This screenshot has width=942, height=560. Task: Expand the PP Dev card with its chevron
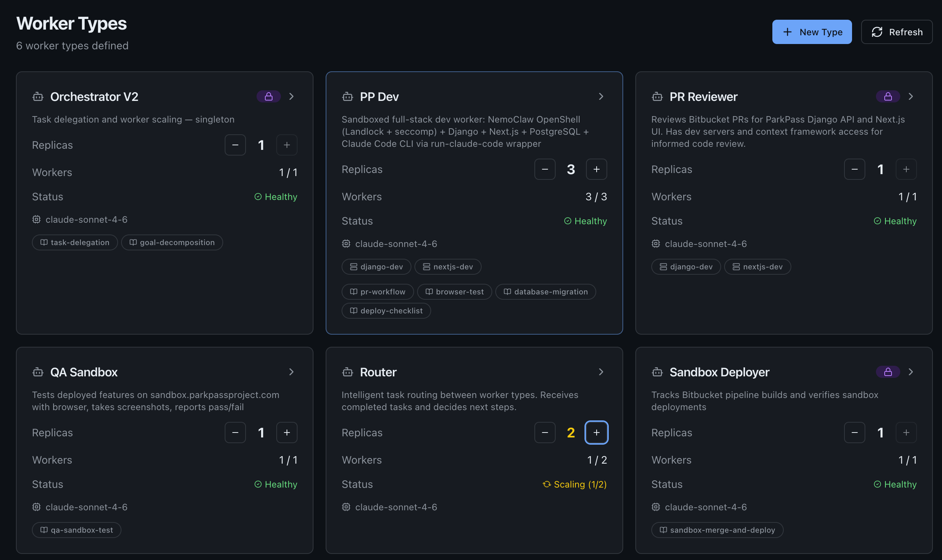pos(601,96)
